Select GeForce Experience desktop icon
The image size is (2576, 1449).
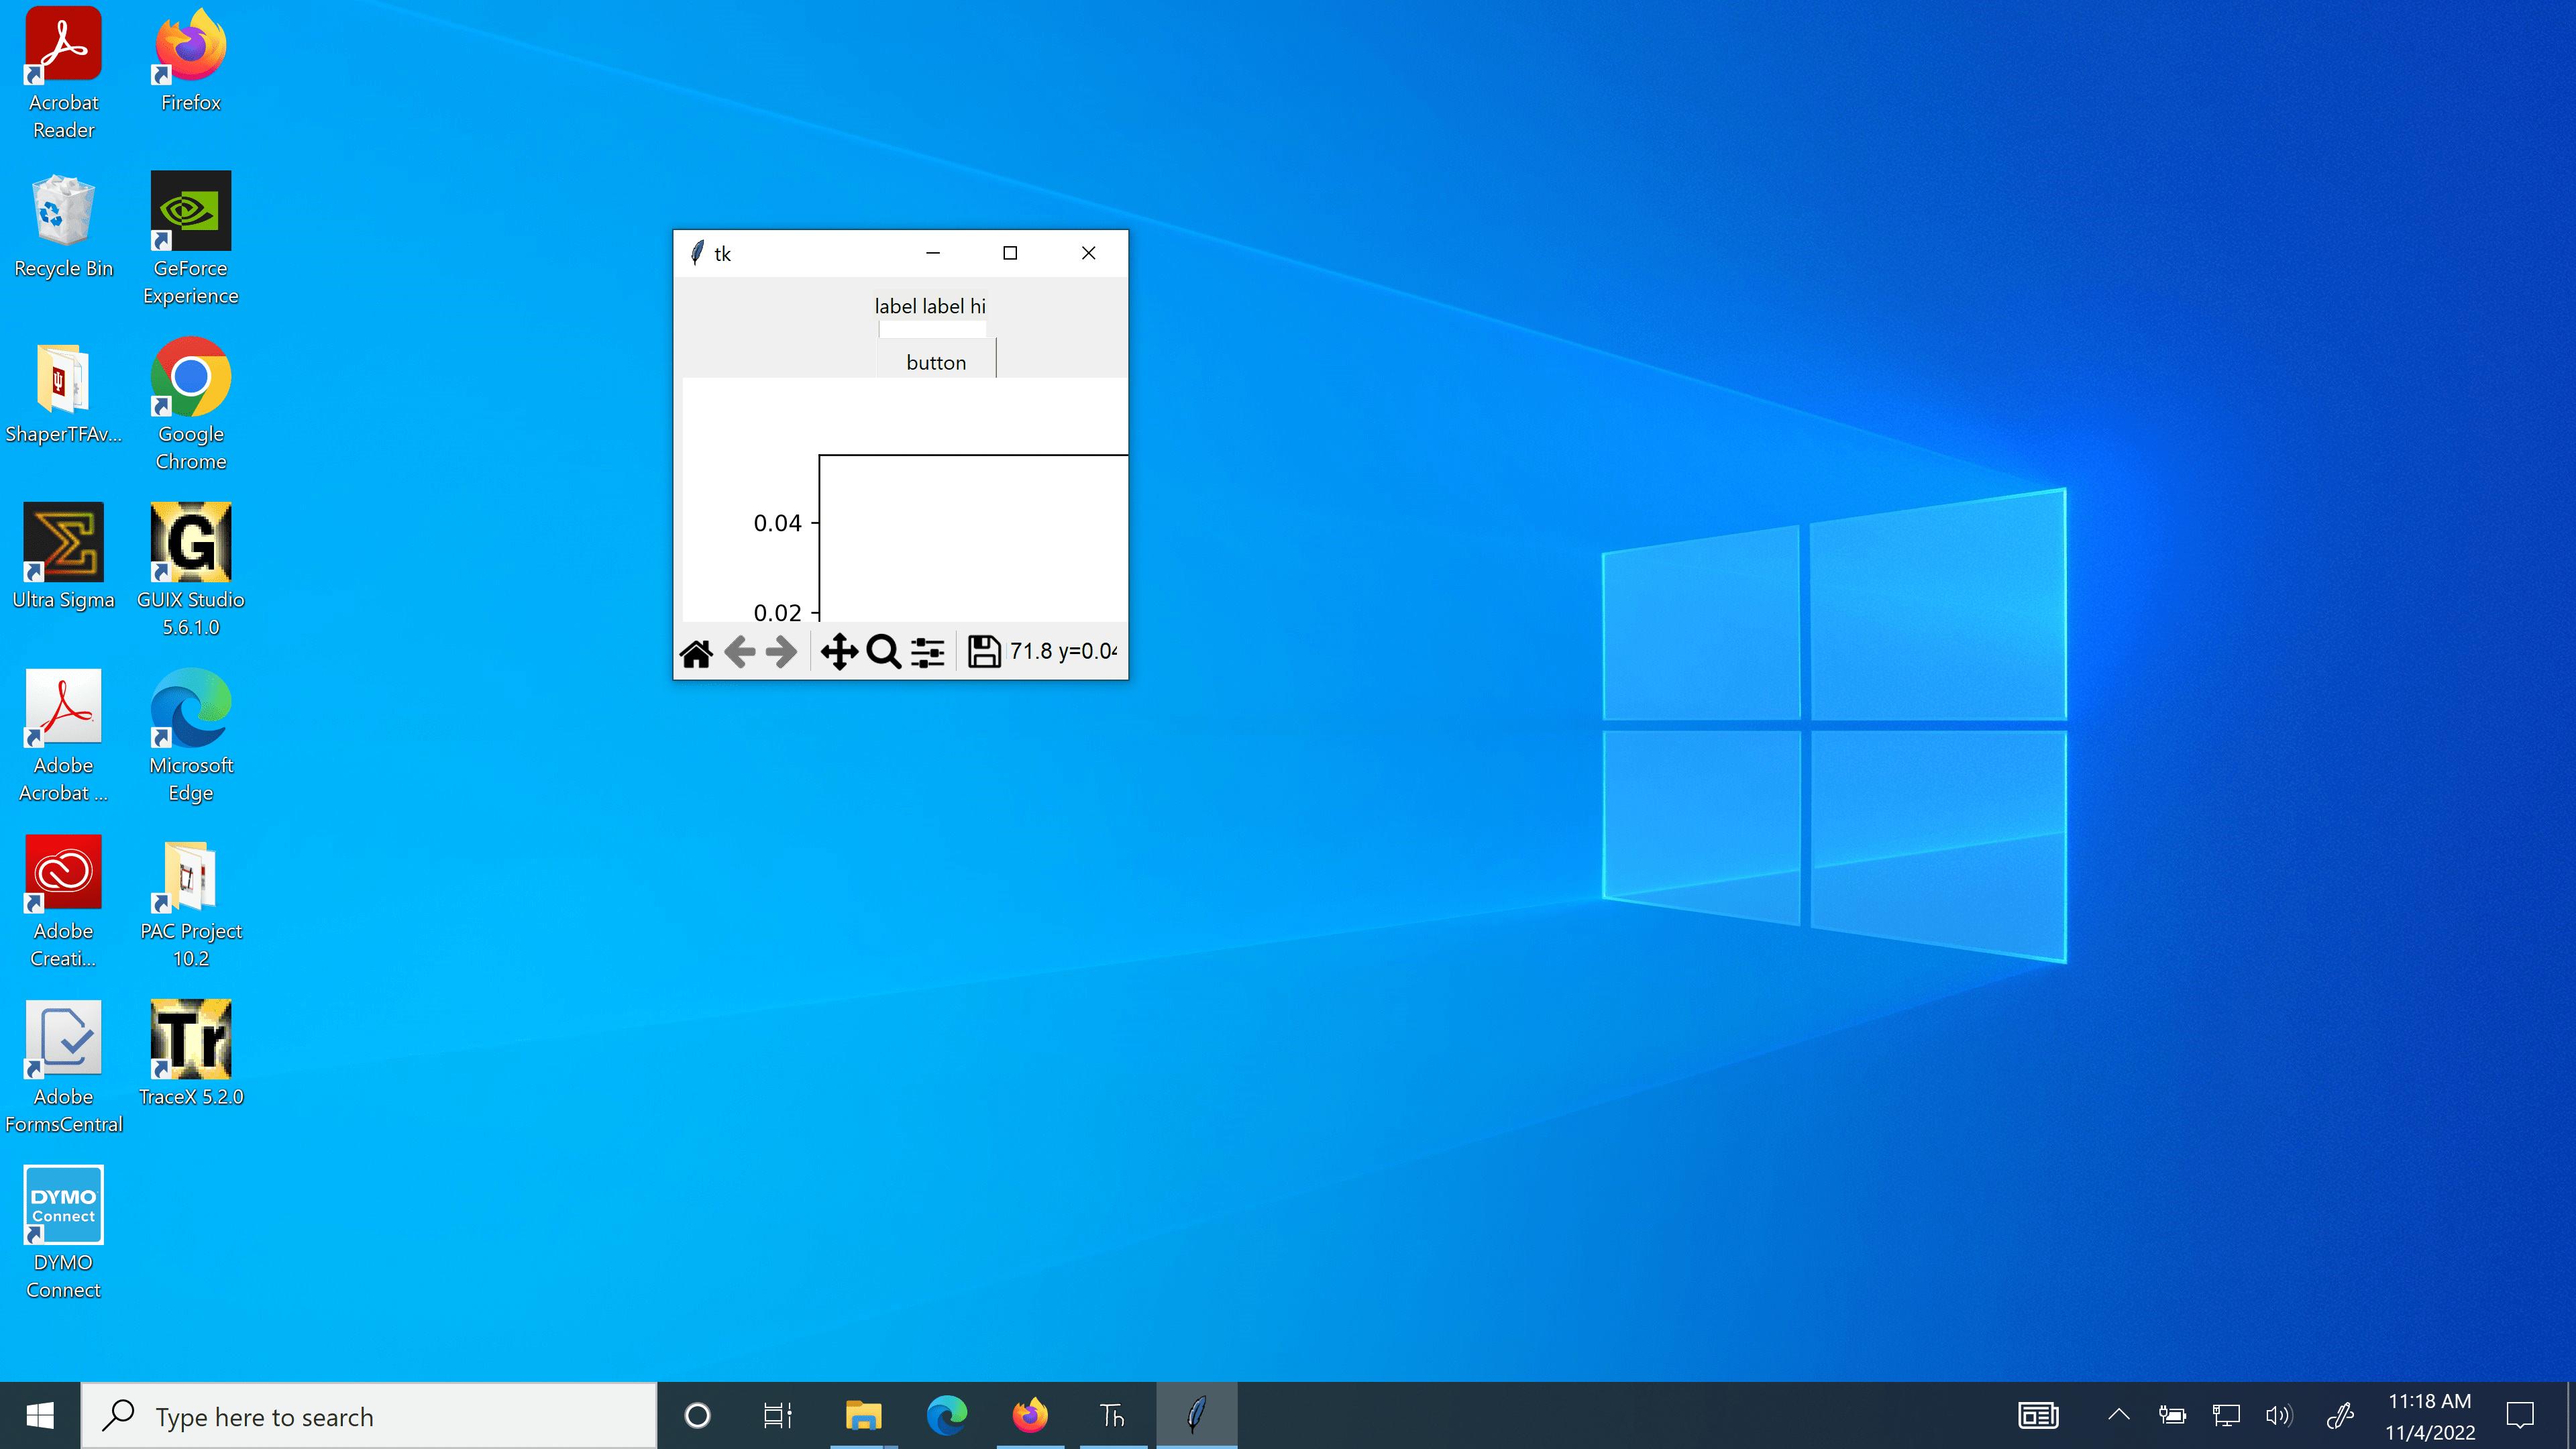coord(190,239)
